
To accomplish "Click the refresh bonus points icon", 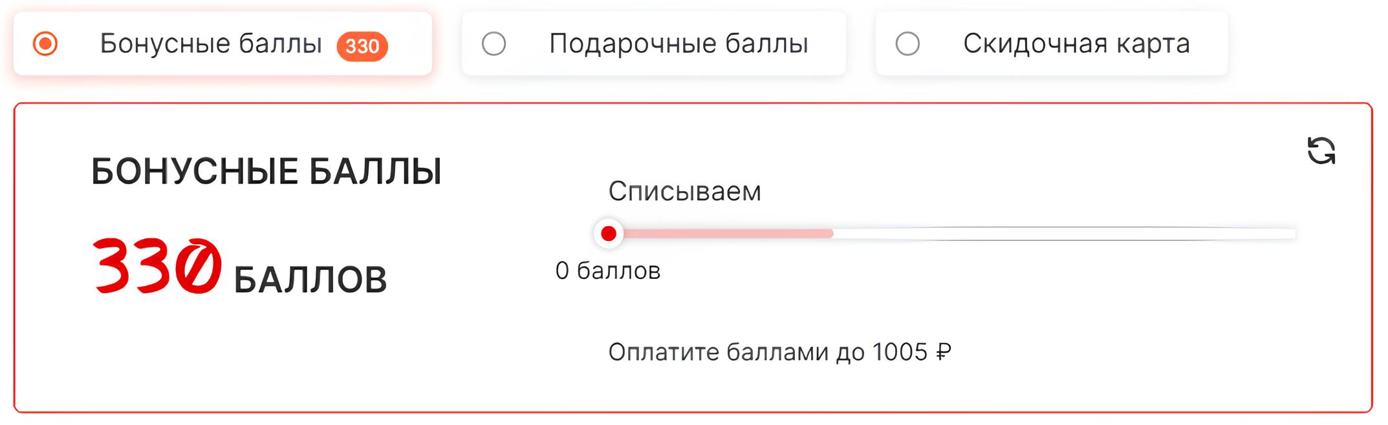I will point(1321,150).
